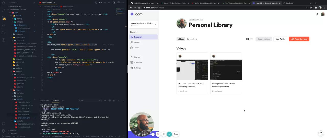Click the Export Insights button
The image size is (327, 138).
264,39
